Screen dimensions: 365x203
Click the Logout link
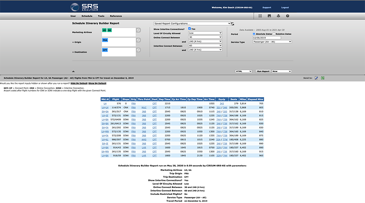(x=285, y=7)
